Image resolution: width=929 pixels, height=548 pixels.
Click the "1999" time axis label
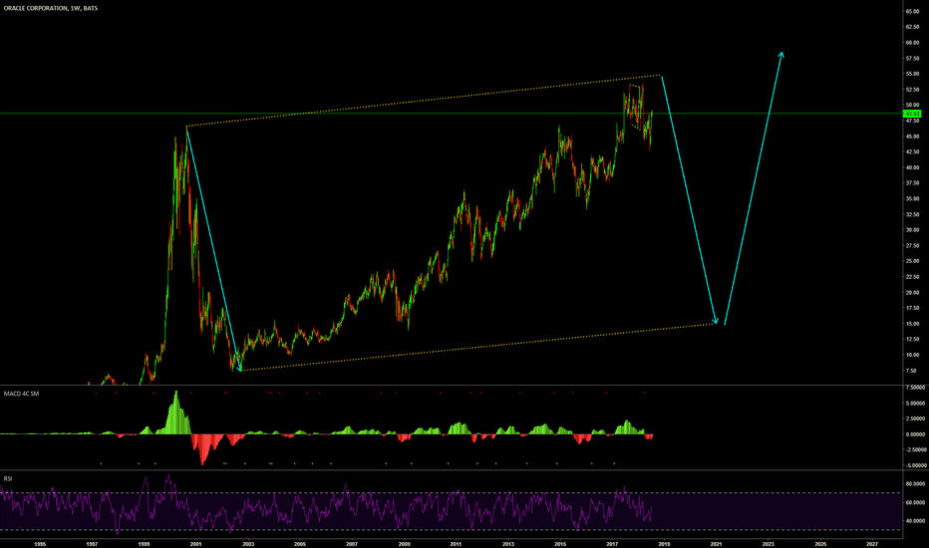(144, 543)
